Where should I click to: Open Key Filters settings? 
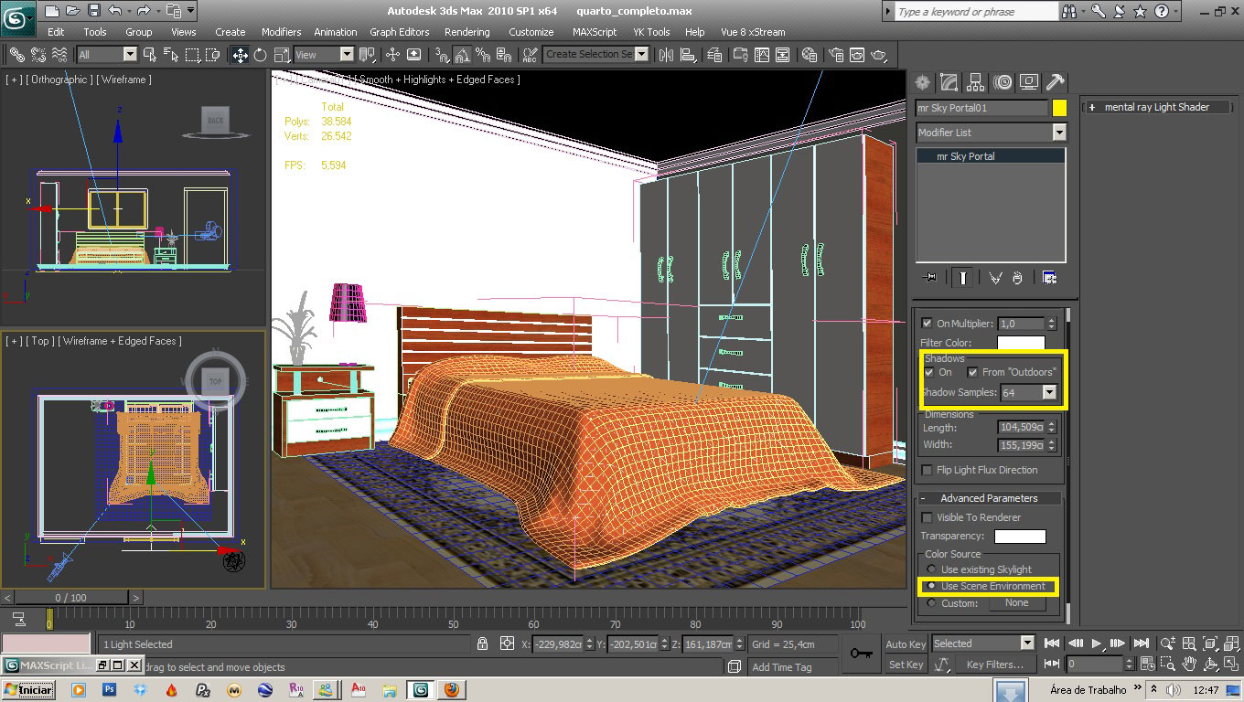pyautogui.click(x=997, y=664)
